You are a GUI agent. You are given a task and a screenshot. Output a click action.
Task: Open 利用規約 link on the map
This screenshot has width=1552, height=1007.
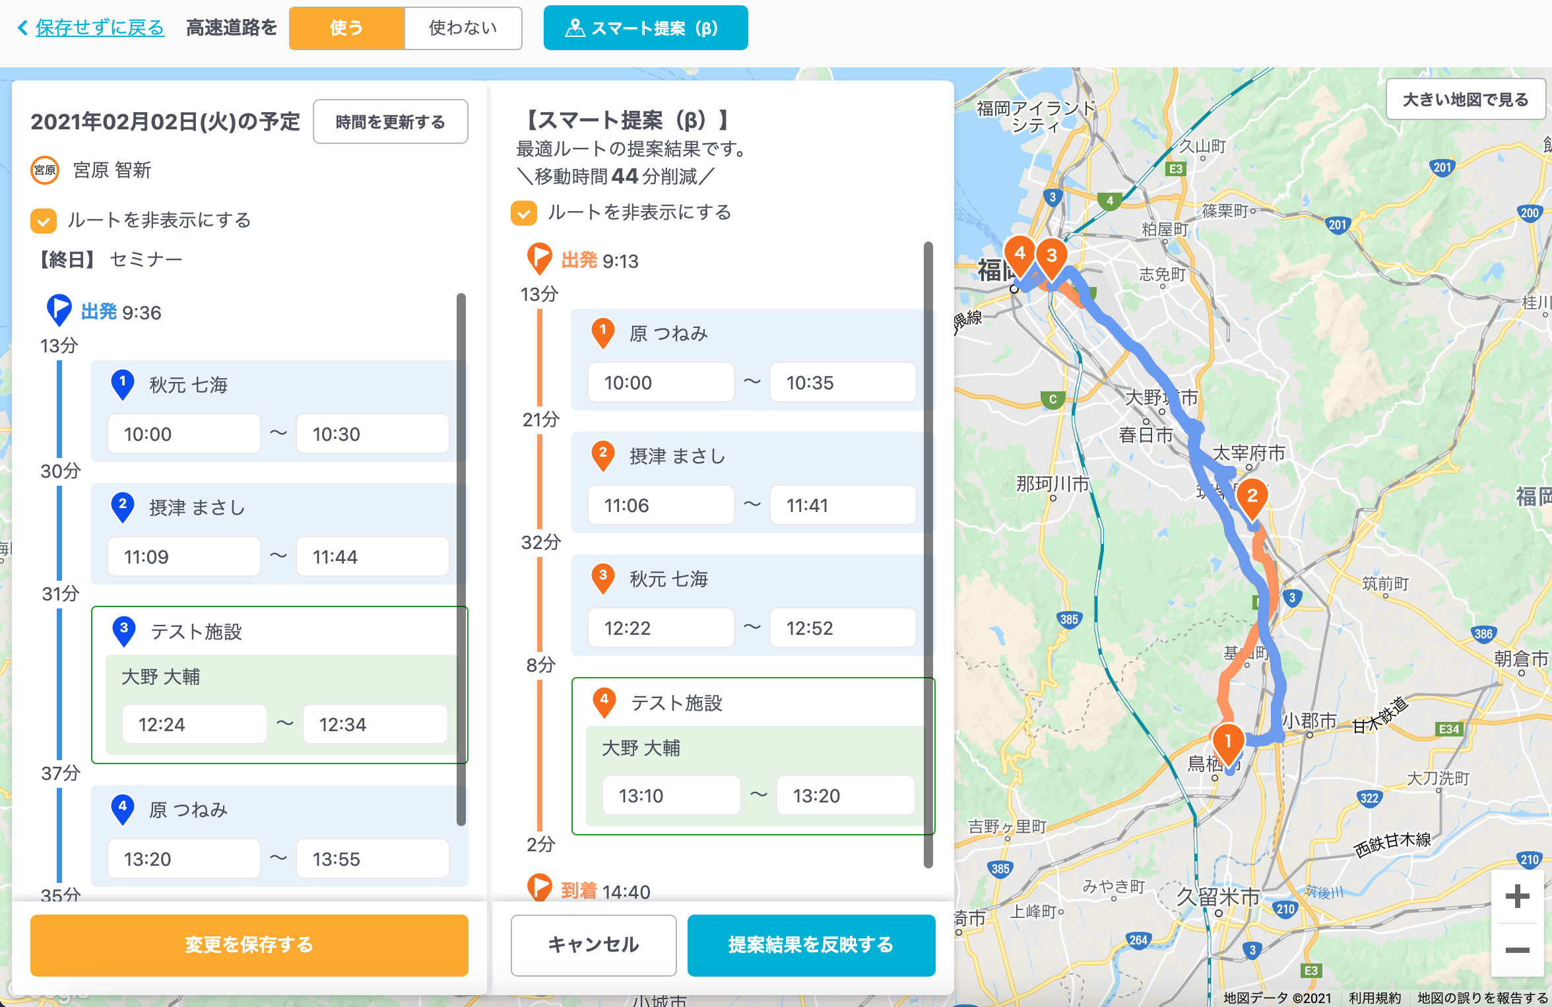point(1374,998)
